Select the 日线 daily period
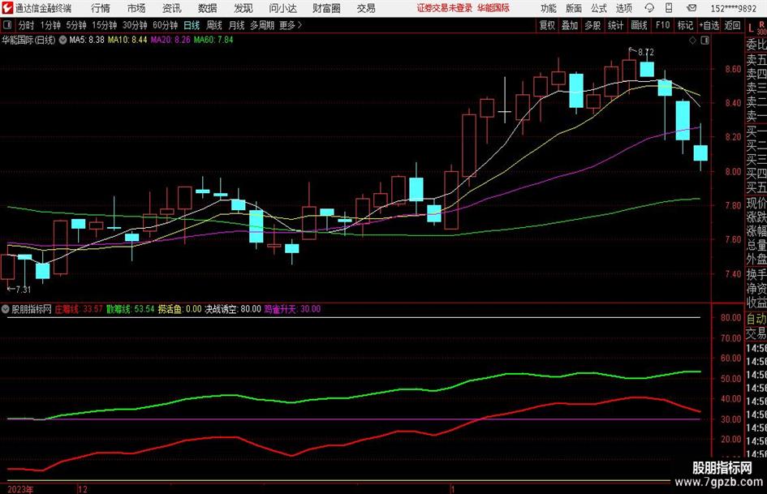The width and height of the screenshot is (767, 494). click(x=192, y=25)
